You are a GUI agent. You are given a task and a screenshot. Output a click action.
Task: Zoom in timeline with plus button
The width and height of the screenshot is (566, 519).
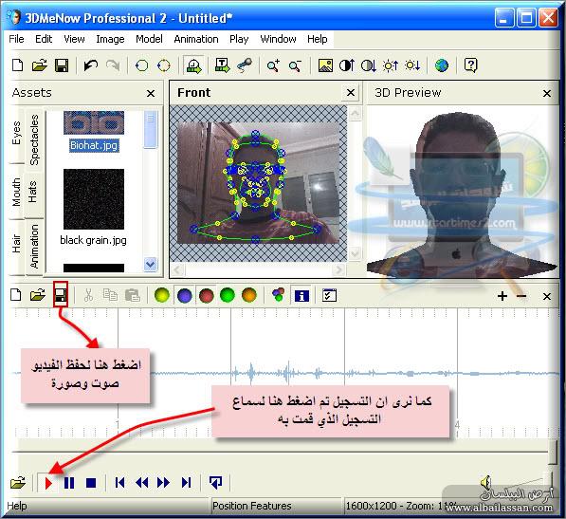click(x=502, y=296)
